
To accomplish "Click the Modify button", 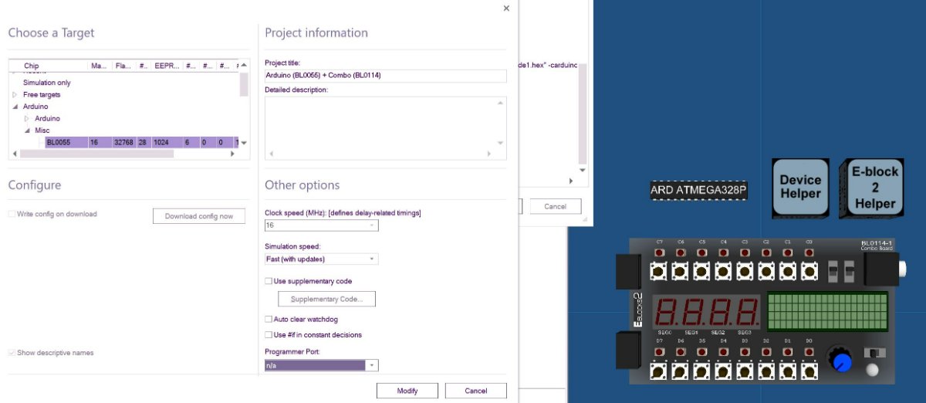I will [407, 391].
